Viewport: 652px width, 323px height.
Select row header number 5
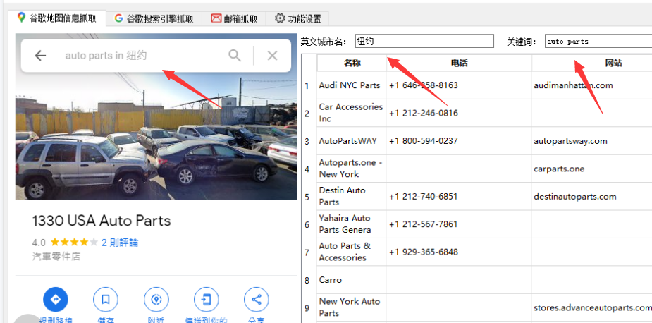[308, 197]
